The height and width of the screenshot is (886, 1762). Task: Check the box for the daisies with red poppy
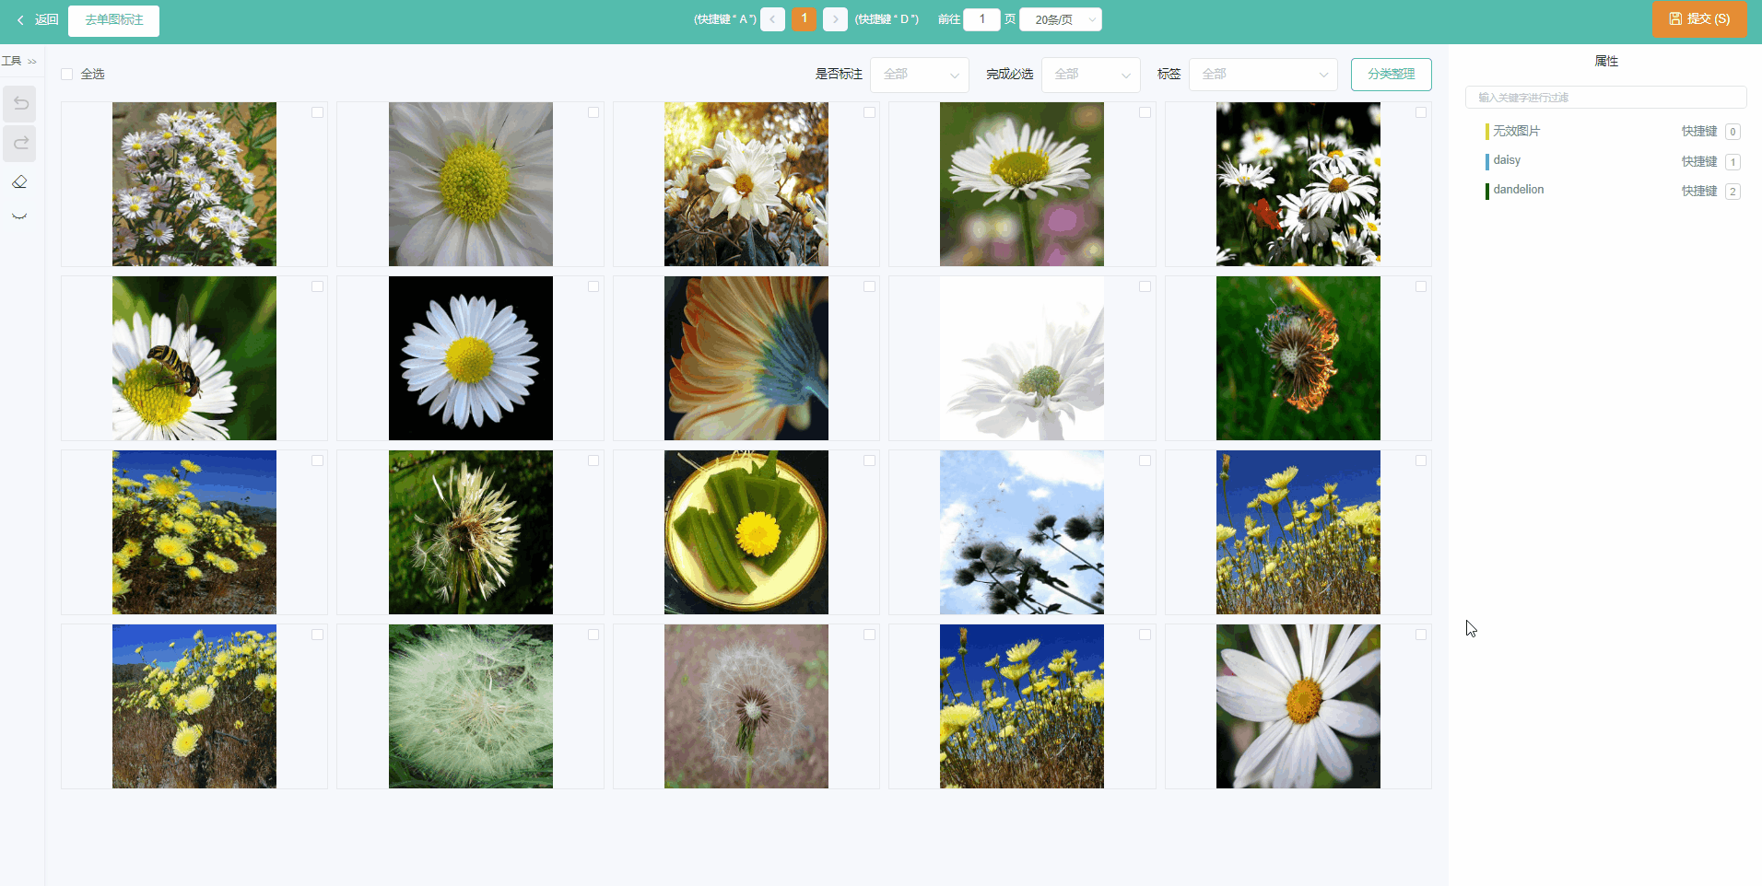tap(1421, 112)
